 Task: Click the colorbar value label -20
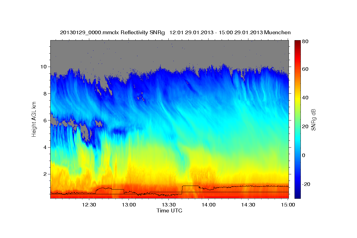[306, 184]
